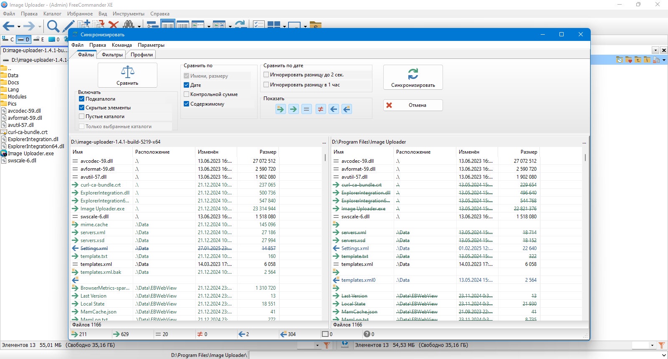Toggle the plain green right-arrow filter
668x359 pixels.
[x=294, y=109]
